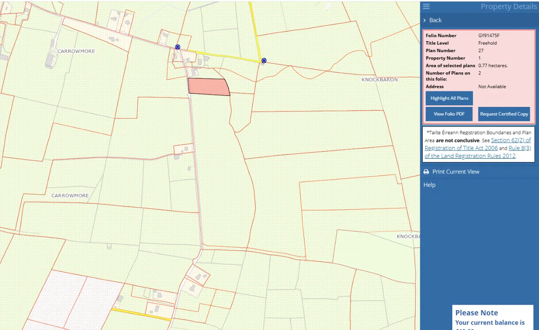Click the blue marker near Carrowmore junction
Image resolution: width=539 pixels, height=330 pixels.
coord(178,47)
